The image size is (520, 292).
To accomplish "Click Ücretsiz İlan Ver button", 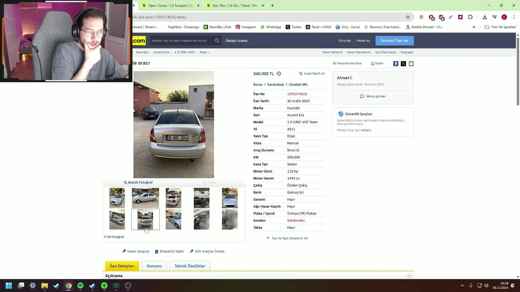I will (394, 41).
